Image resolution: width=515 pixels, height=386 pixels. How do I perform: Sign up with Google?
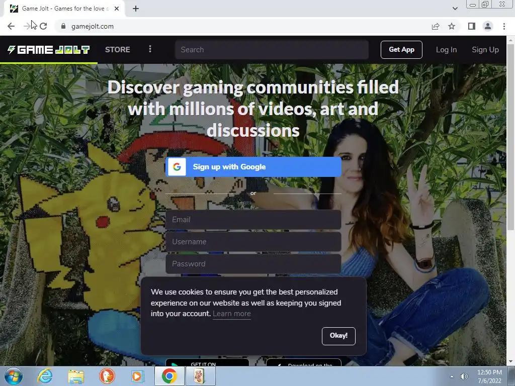coord(253,167)
